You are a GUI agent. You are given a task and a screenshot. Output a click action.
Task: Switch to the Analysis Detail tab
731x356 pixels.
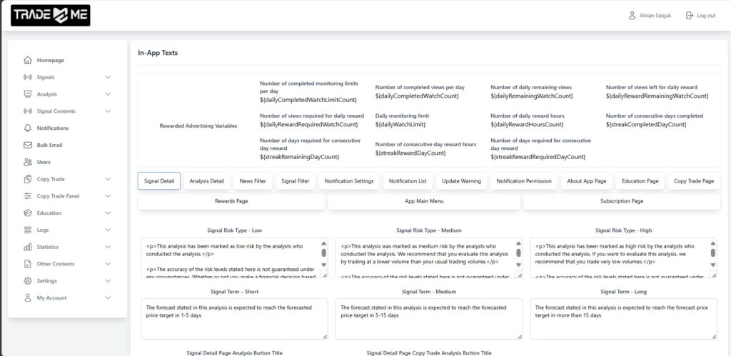pyautogui.click(x=206, y=181)
